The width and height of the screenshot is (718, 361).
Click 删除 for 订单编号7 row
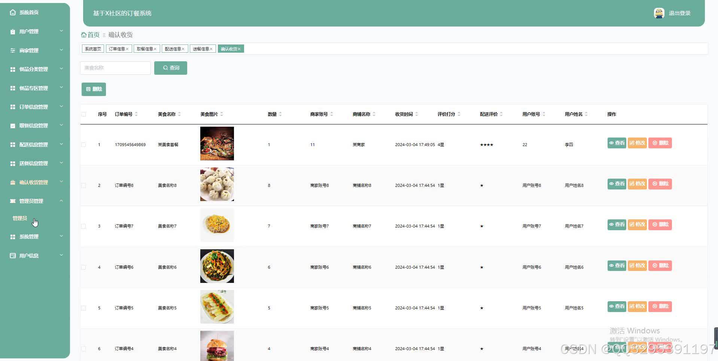660,225
